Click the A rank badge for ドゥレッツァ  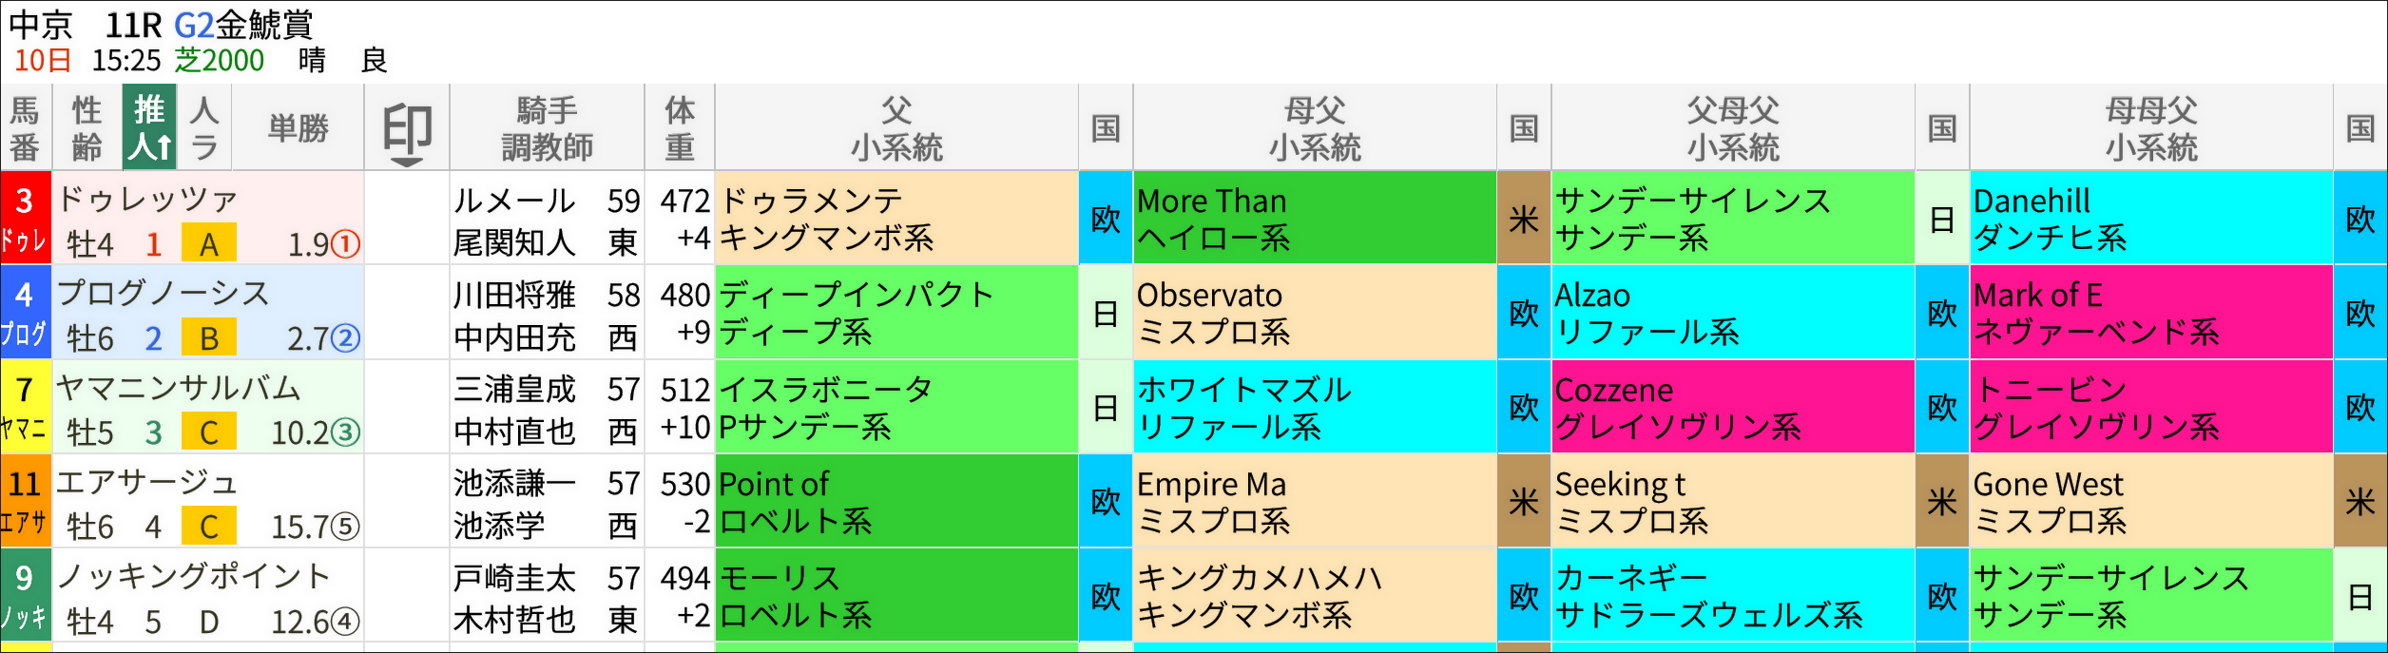209,244
